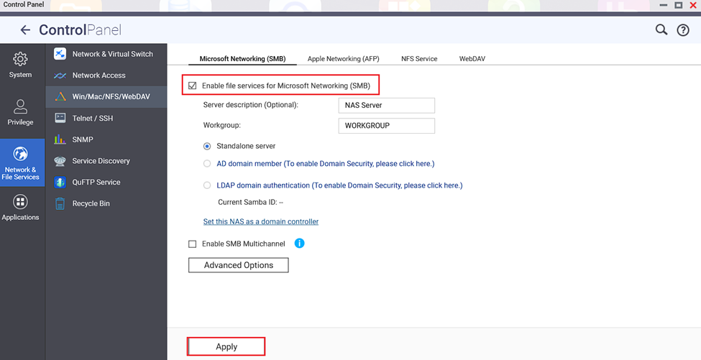Choose AD domain member option

tap(207, 164)
